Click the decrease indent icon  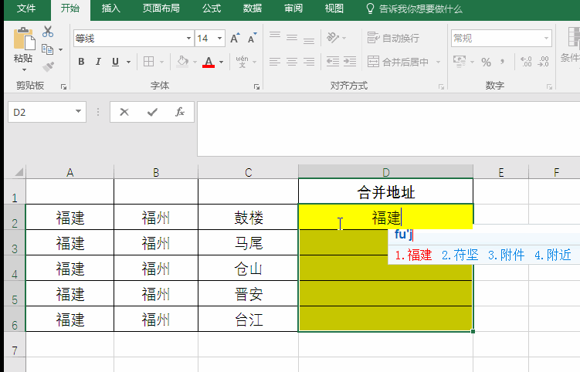tap(333, 62)
